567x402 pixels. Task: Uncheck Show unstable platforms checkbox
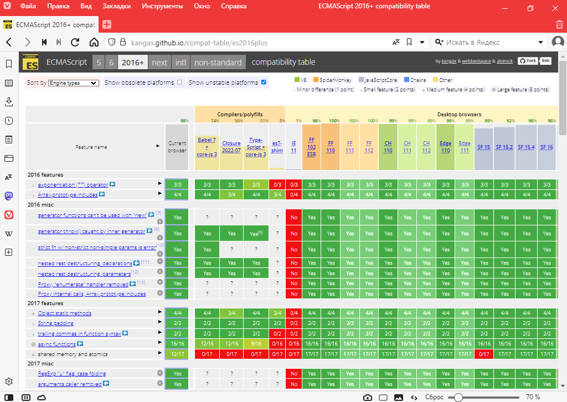click(x=264, y=83)
